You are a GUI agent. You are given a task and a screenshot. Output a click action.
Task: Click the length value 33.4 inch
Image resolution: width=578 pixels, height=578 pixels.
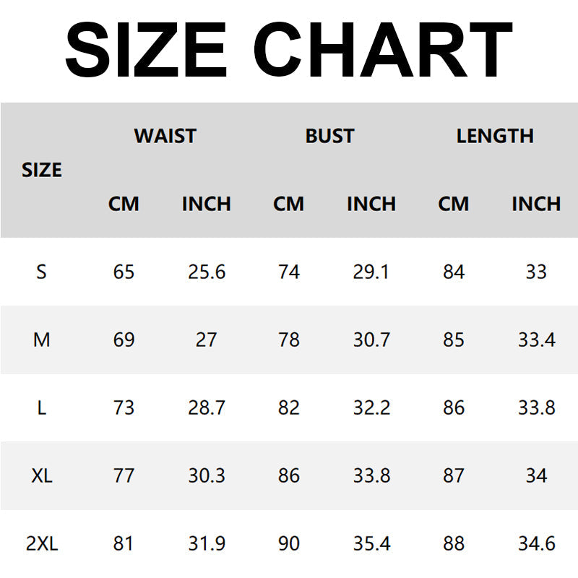click(x=536, y=340)
